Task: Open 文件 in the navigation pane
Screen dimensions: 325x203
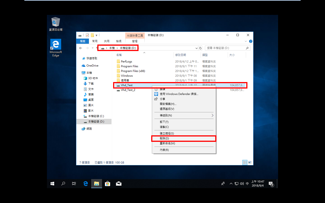Action: (x=91, y=89)
